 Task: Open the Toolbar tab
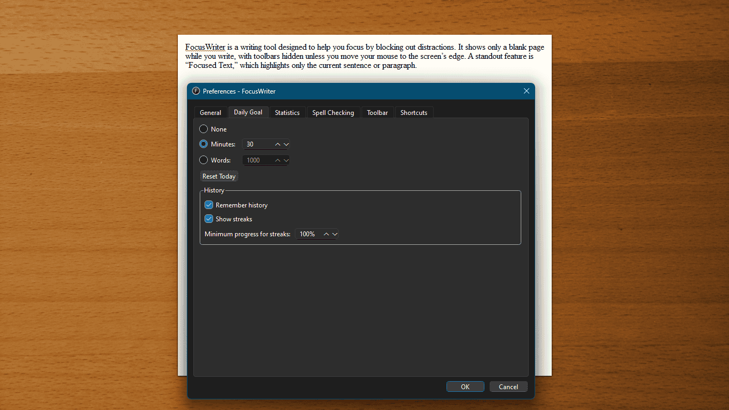[378, 113]
